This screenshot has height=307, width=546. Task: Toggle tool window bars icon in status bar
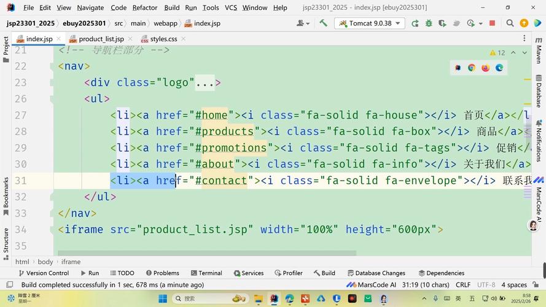click(x=9, y=285)
